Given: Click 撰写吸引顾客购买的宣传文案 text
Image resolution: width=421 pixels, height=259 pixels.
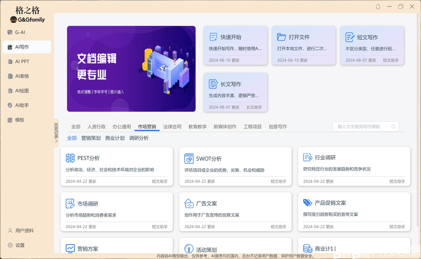Looking at the screenshot, I should [x=331, y=214].
